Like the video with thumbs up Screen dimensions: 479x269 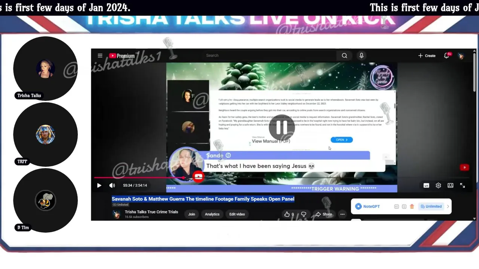289,214
